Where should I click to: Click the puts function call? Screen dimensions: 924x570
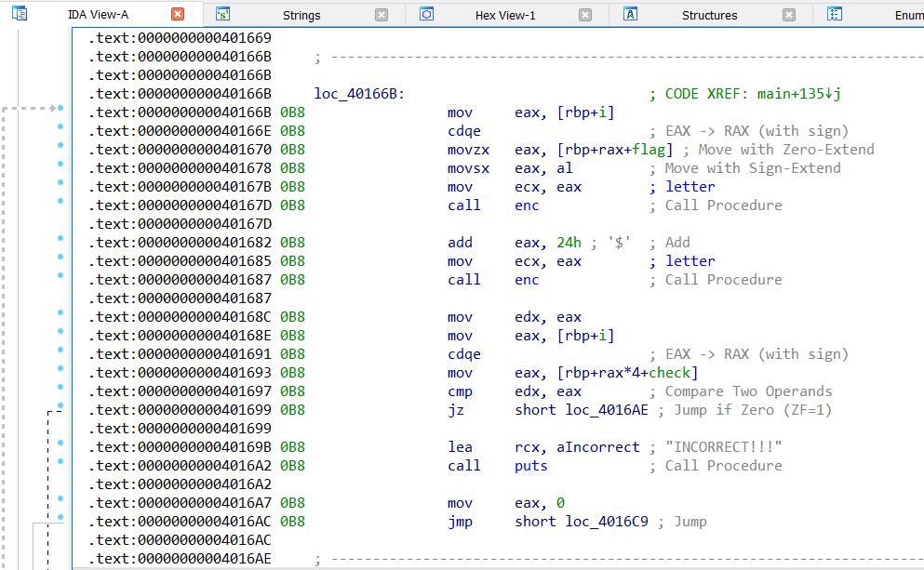[530, 466]
